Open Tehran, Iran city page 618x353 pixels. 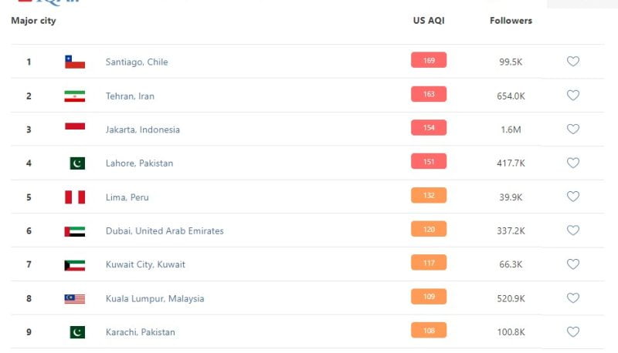pyautogui.click(x=130, y=96)
